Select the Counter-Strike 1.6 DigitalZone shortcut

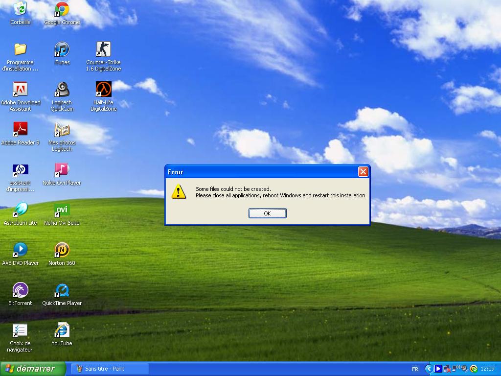point(104,57)
